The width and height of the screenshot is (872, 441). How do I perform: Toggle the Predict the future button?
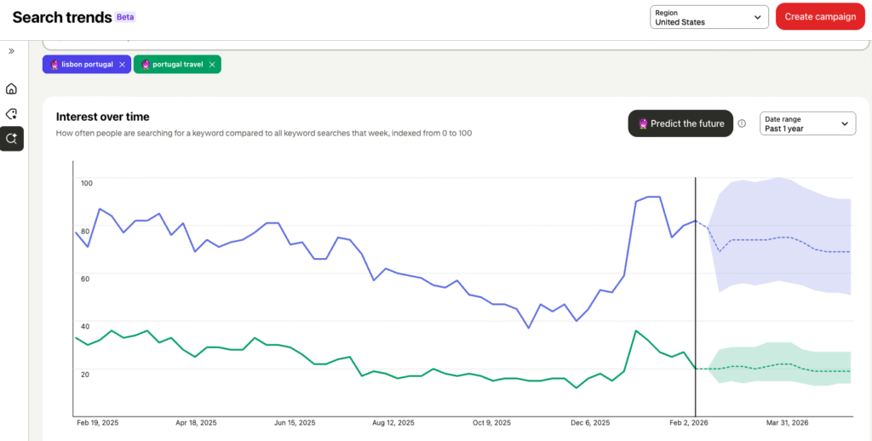pos(680,123)
